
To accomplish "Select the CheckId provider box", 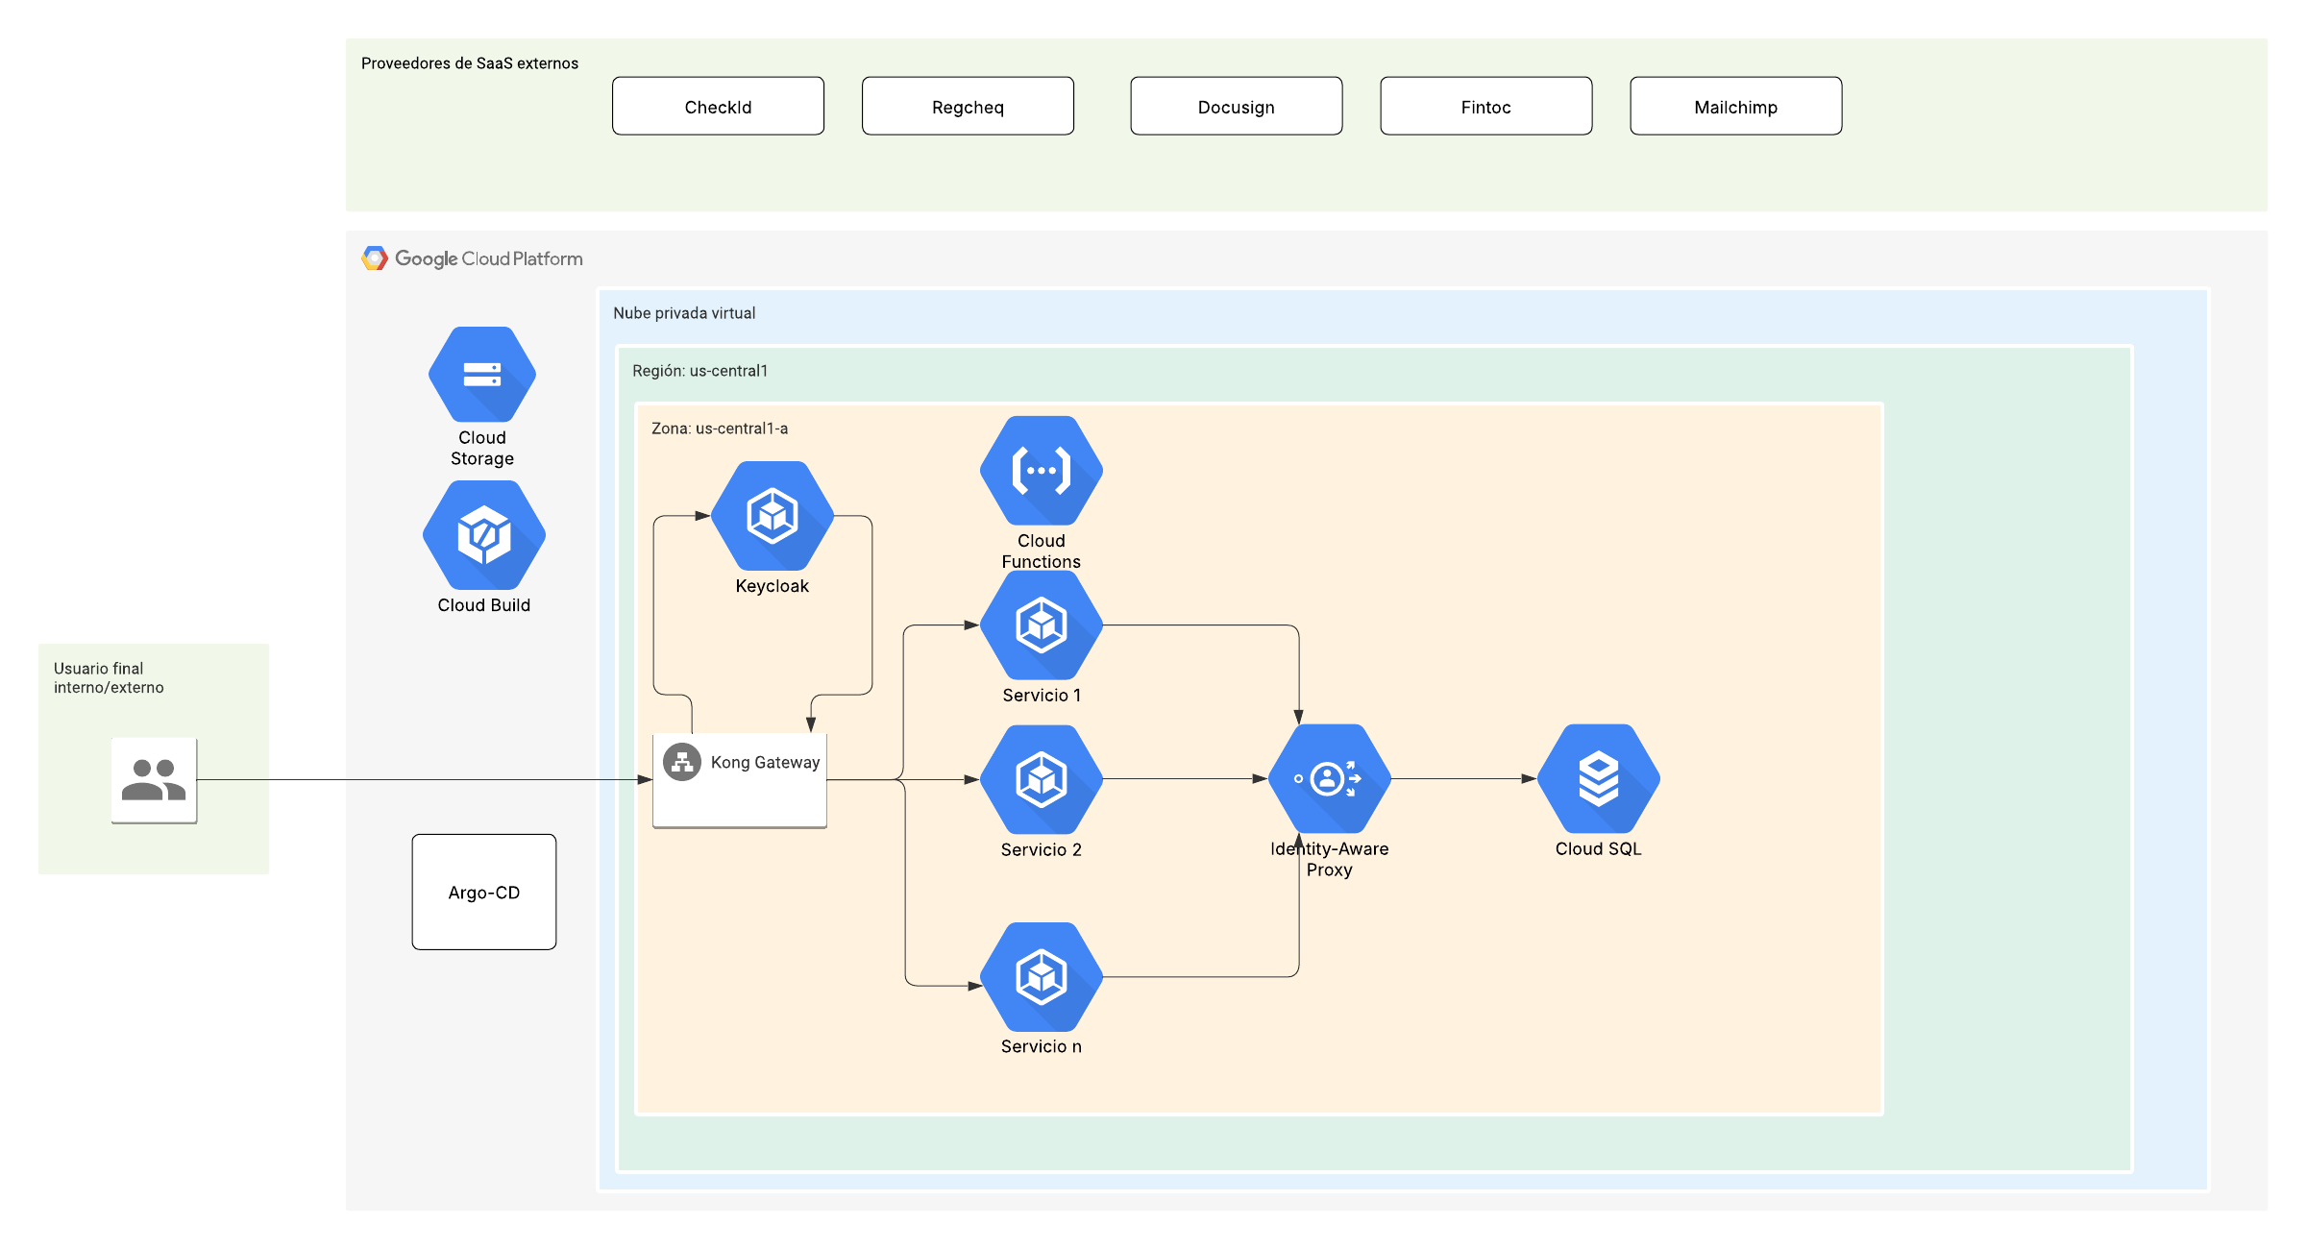I will [719, 107].
